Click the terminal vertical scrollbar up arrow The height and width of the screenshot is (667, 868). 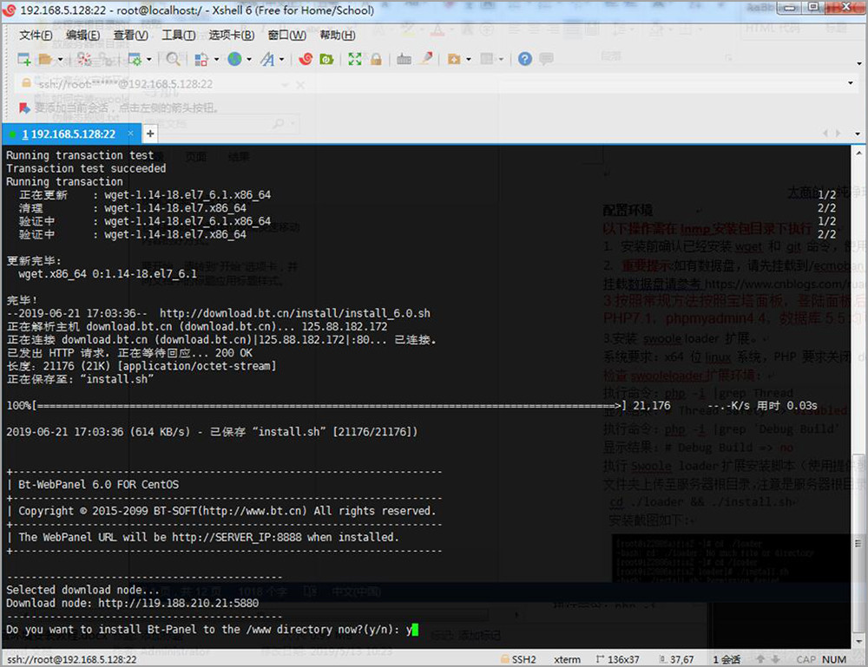(858, 153)
